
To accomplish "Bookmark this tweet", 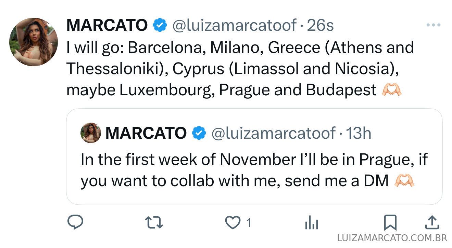I will (390, 223).
